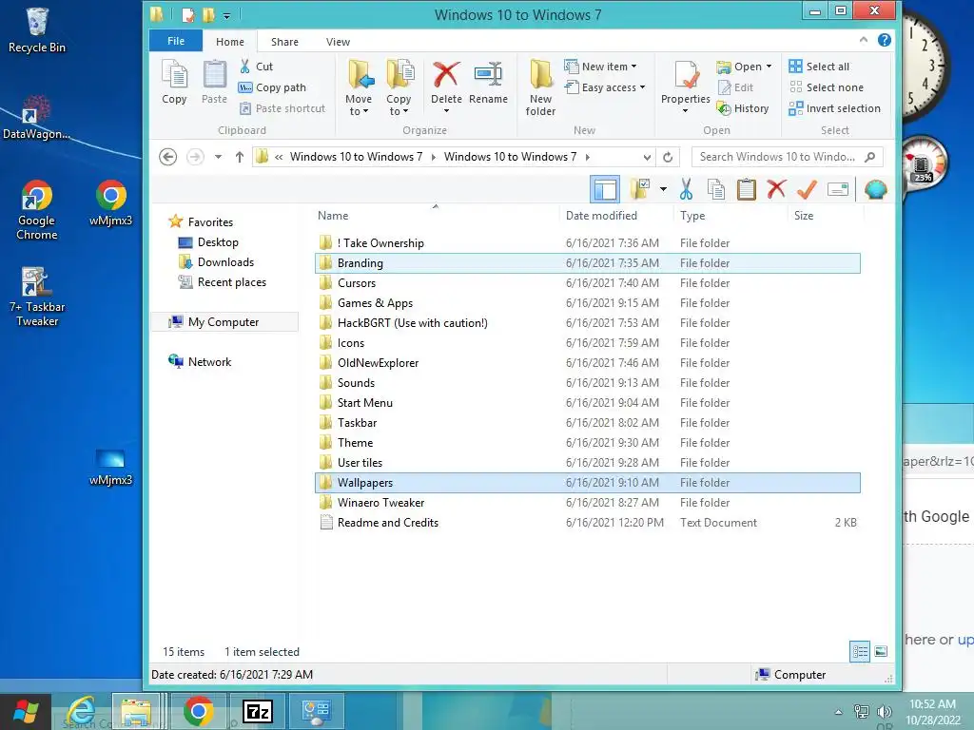This screenshot has width=974, height=730.
Task: Open 7-Zip from the taskbar
Action: [x=257, y=711]
